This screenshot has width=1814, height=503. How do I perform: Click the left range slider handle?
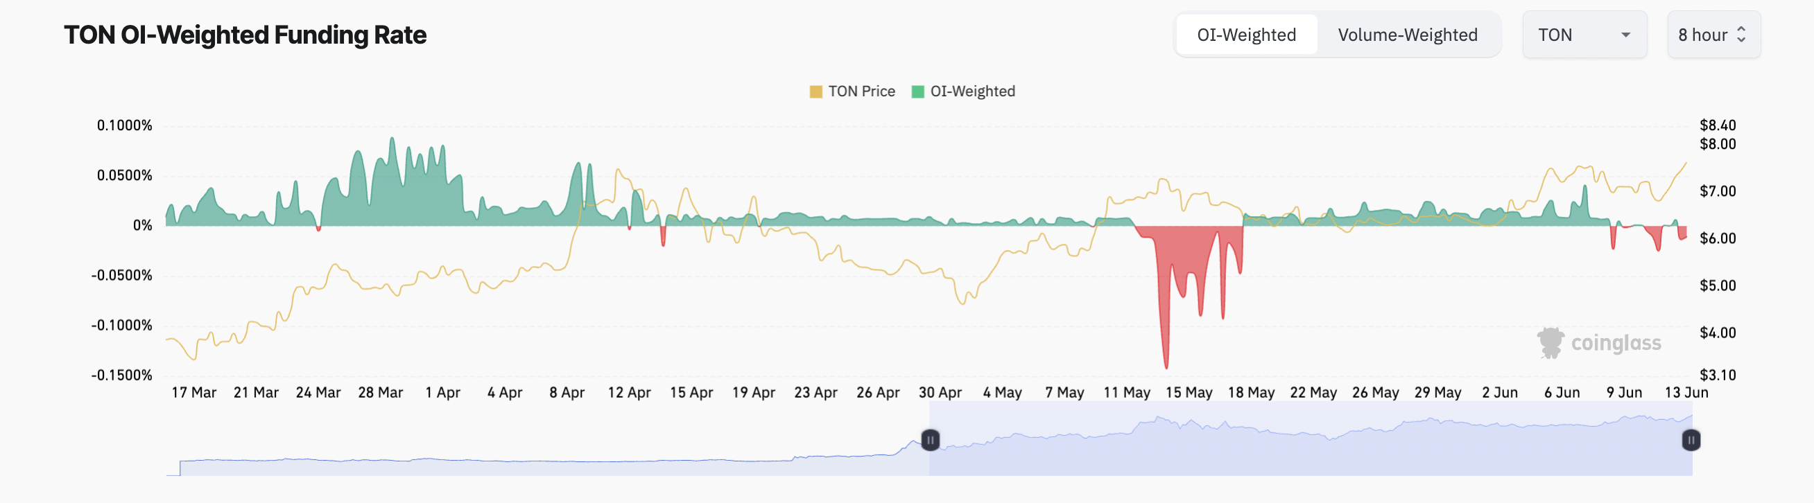pyautogui.click(x=929, y=441)
